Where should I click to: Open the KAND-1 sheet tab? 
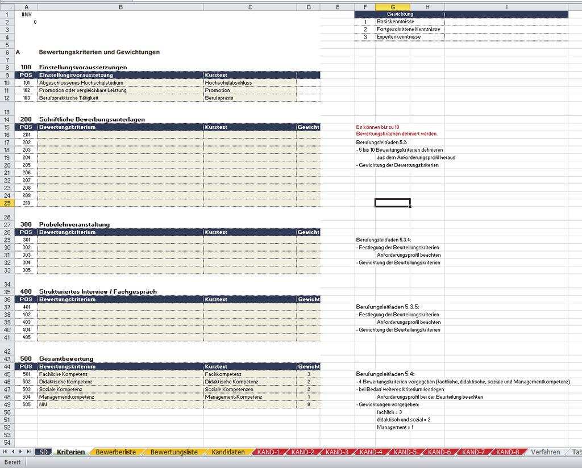click(x=268, y=452)
